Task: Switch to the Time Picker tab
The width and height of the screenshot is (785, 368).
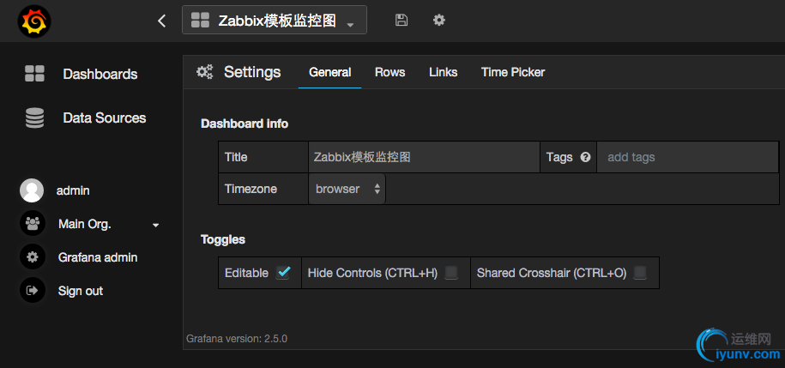Action: (x=513, y=72)
